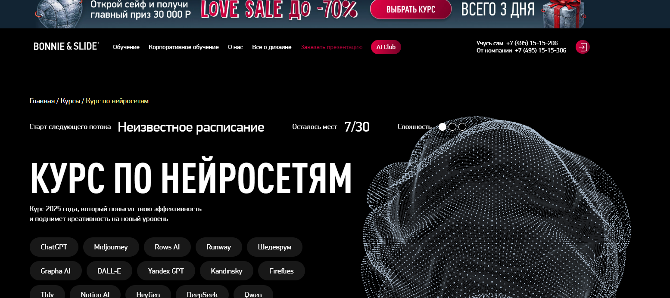670x298 pixels.
Task: Open Корпоративное обучение menu item
Action: click(x=184, y=47)
